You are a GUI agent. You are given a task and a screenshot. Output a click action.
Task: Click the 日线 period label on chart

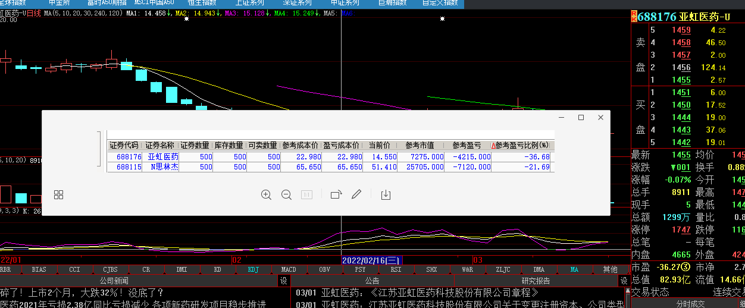pos(34,12)
